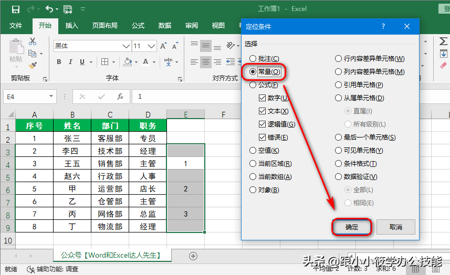Click the decrease indent icon

(230, 61)
